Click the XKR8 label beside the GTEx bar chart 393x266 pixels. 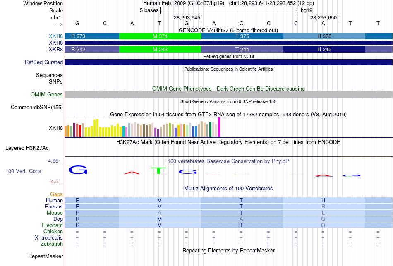click(x=56, y=128)
